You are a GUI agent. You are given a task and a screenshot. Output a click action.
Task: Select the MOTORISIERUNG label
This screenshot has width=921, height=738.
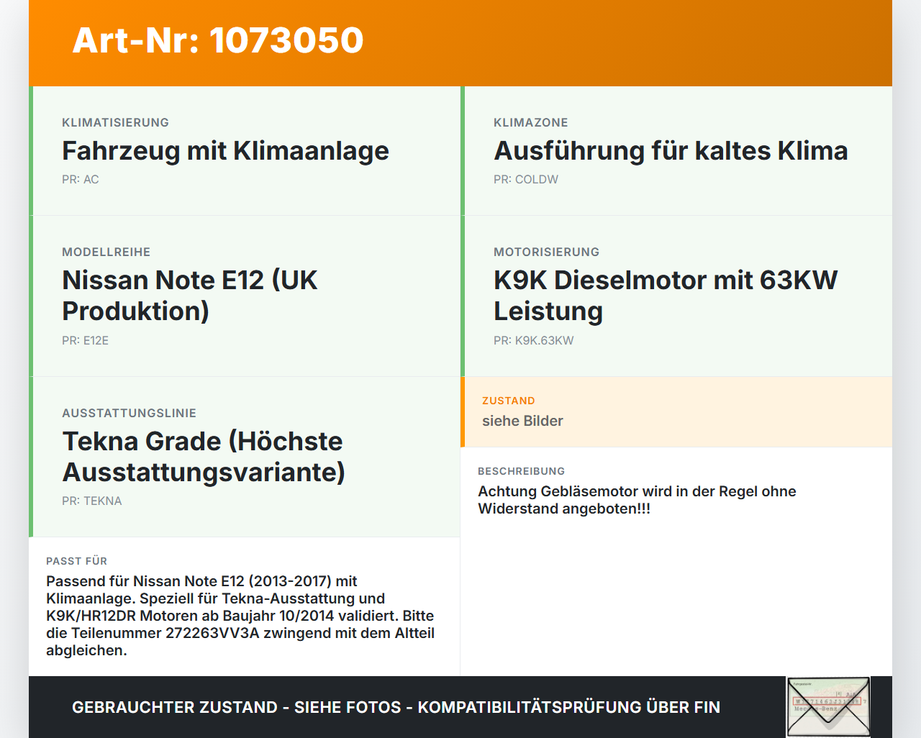[x=546, y=252]
